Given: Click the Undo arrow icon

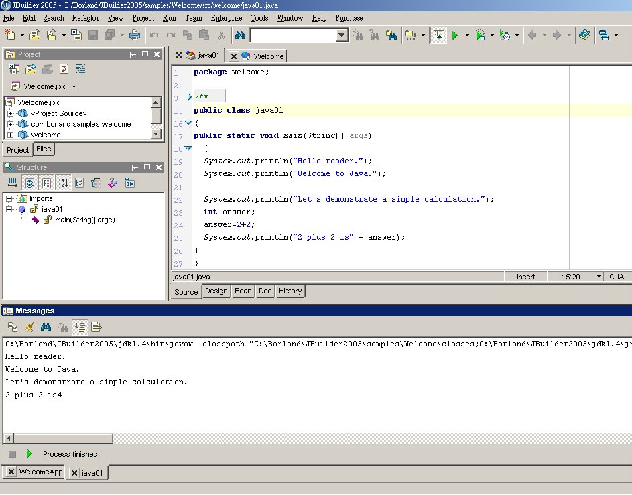Looking at the screenshot, I should (154, 35).
